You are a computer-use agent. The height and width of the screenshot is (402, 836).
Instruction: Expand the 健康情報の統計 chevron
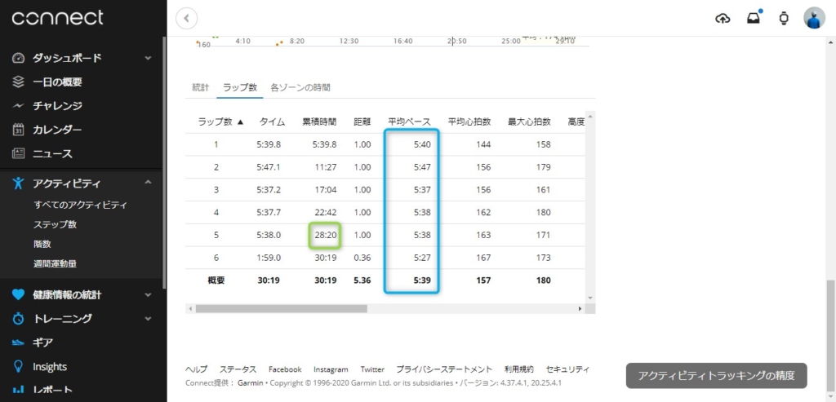point(148,295)
